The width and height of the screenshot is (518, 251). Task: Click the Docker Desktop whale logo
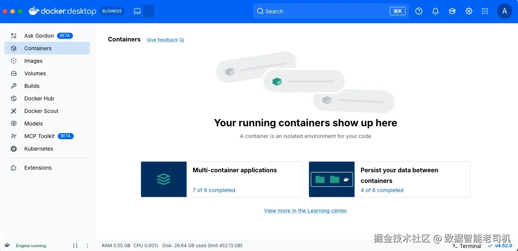34,11
